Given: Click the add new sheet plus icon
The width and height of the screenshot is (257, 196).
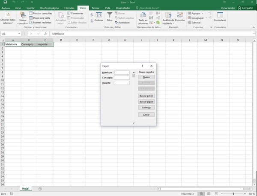Looking at the screenshot, I should pos(40,188).
